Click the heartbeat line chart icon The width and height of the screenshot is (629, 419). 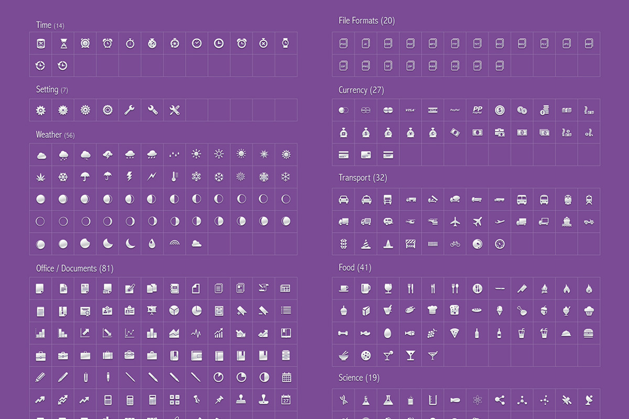(x=196, y=333)
